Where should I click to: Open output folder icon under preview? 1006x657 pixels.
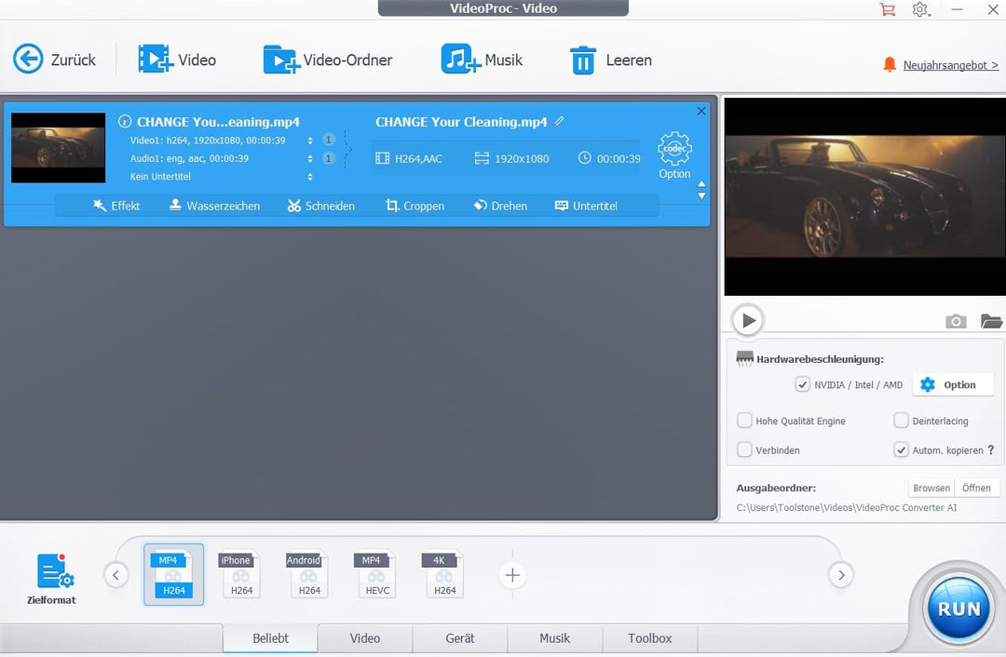[x=991, y=321]
